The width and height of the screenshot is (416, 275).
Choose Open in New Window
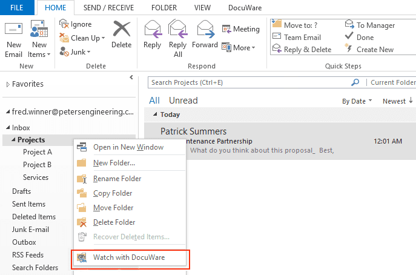pos(130,147)
